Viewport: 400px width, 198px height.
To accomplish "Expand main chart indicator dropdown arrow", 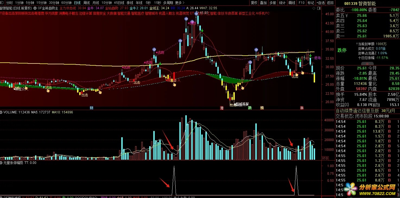I will pyautogui.click(x=35, y=8).
